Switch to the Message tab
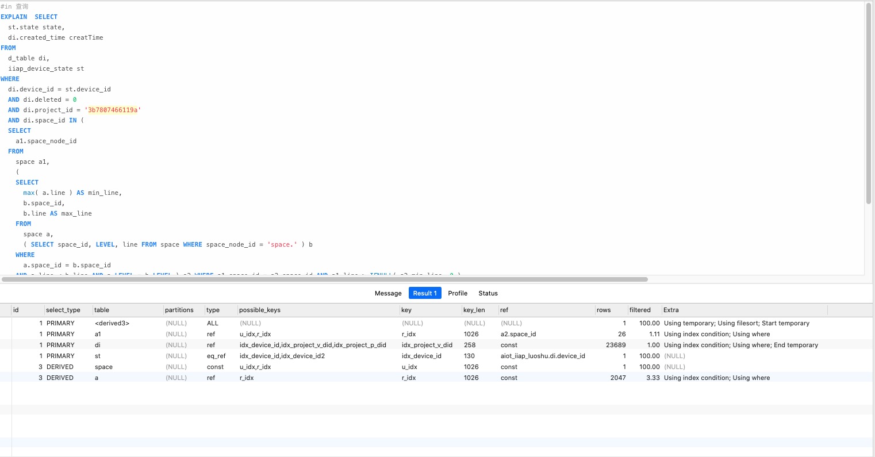This screenshot has height=457, width=875. point(388,293)
